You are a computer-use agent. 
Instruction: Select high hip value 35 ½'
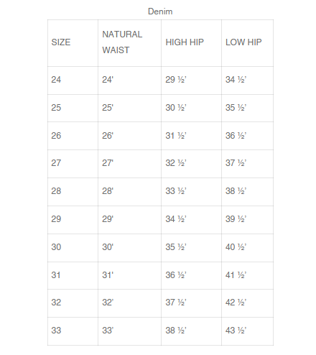click(x=176, y=247)
